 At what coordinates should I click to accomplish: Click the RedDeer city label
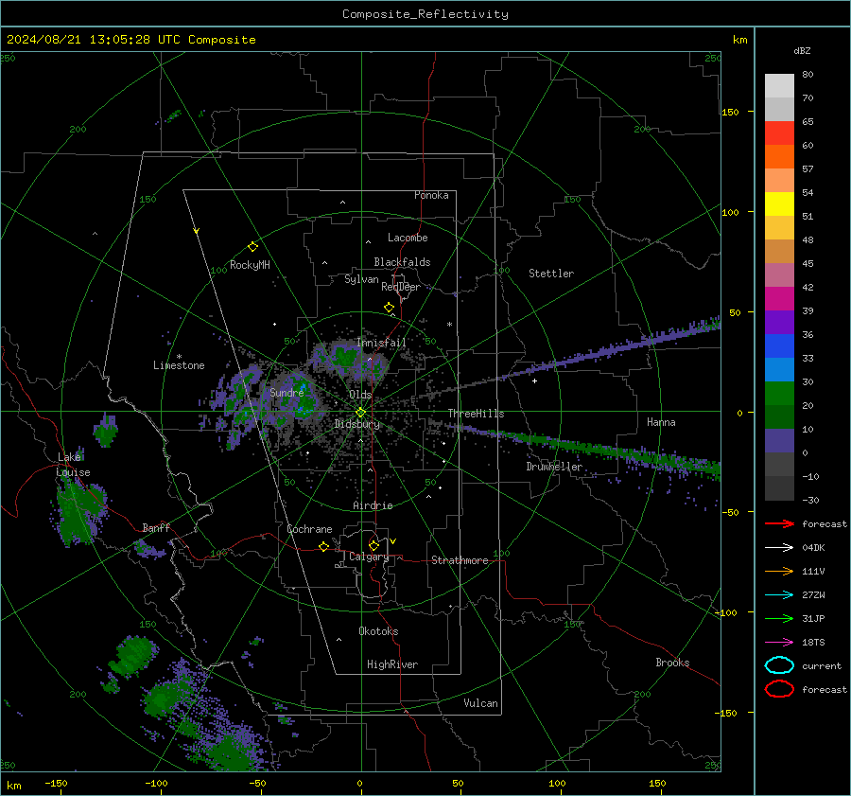coord(401,287)
